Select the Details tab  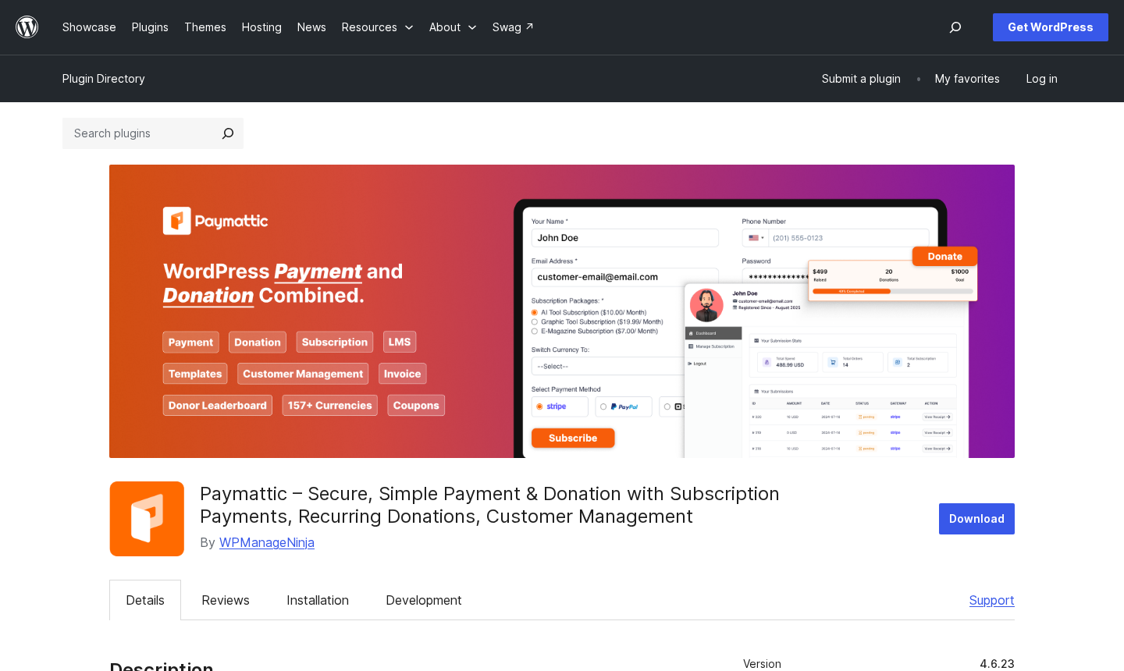[x=145, y=600]
